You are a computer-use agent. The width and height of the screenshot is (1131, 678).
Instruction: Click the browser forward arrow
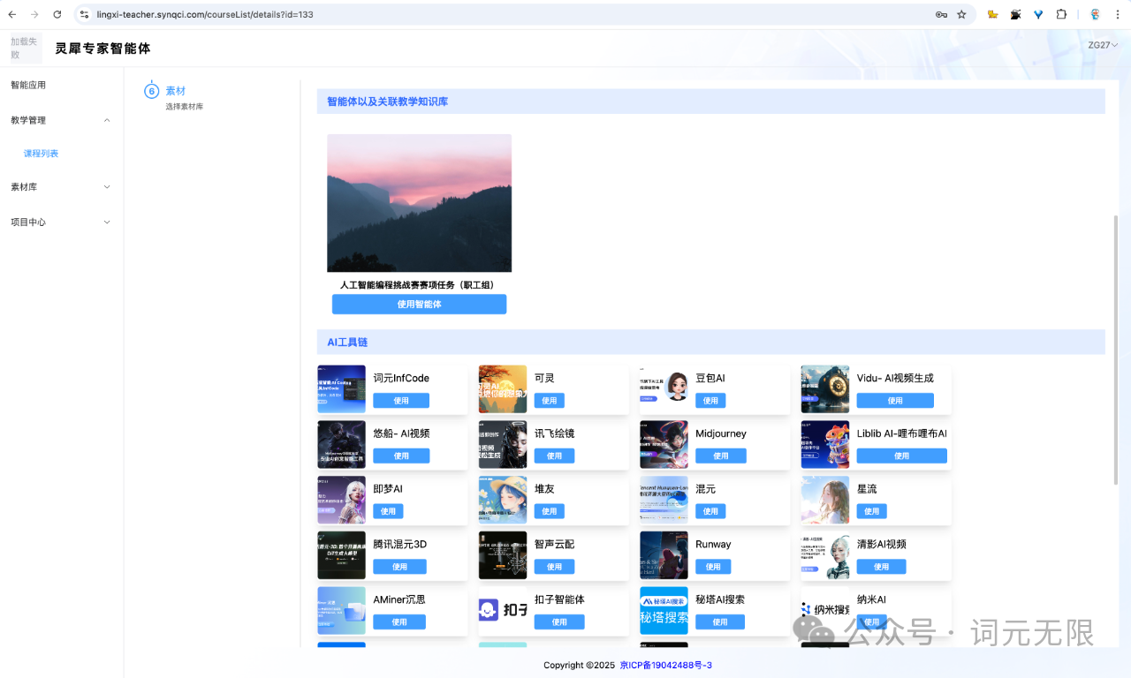34,14
